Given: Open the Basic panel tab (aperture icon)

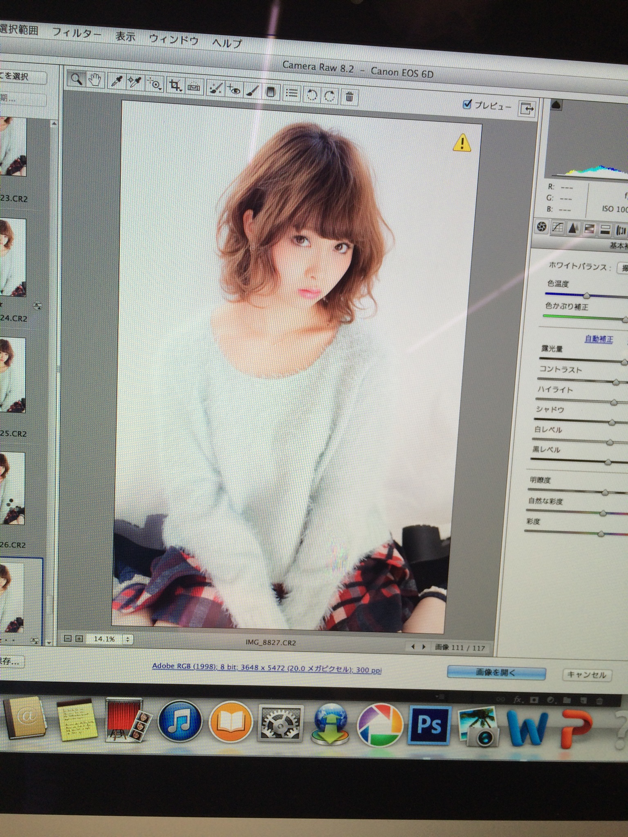Looking at the screenshot, I should click(542, 227).
